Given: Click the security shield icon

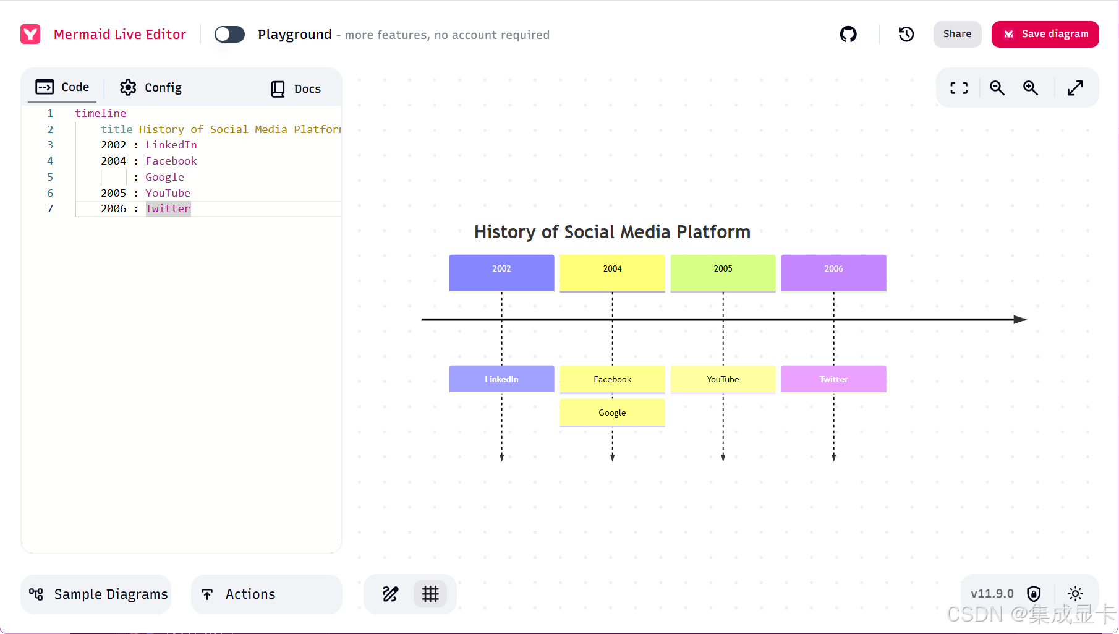Looking at the screenshot, I should [1034, 594].
